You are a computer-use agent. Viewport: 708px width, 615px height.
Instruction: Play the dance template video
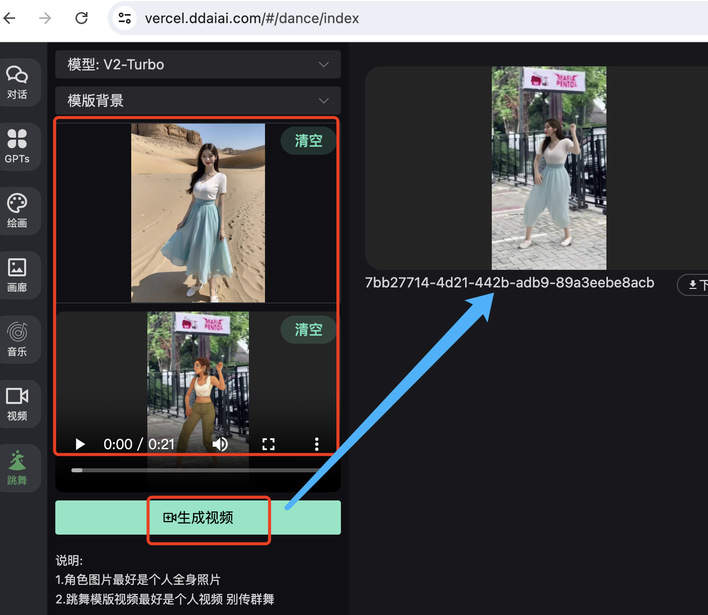point(80,444)
